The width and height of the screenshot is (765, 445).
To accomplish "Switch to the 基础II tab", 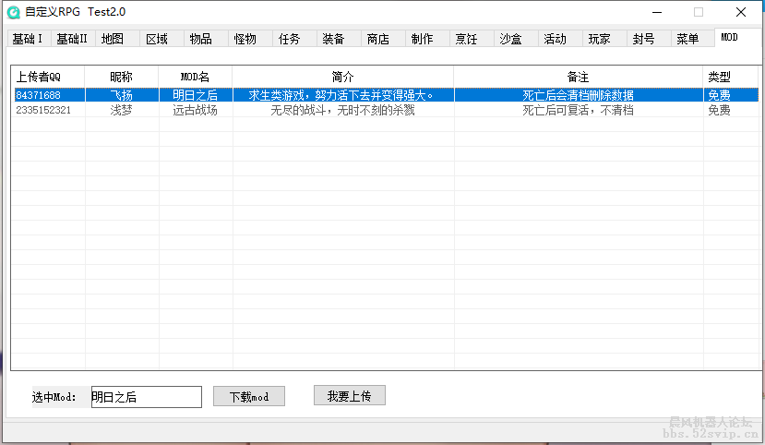I will click(x=73, y=39).
